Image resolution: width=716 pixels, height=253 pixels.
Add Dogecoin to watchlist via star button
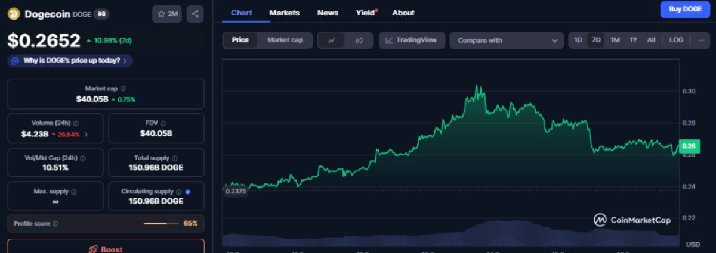(x=167, y=14)
